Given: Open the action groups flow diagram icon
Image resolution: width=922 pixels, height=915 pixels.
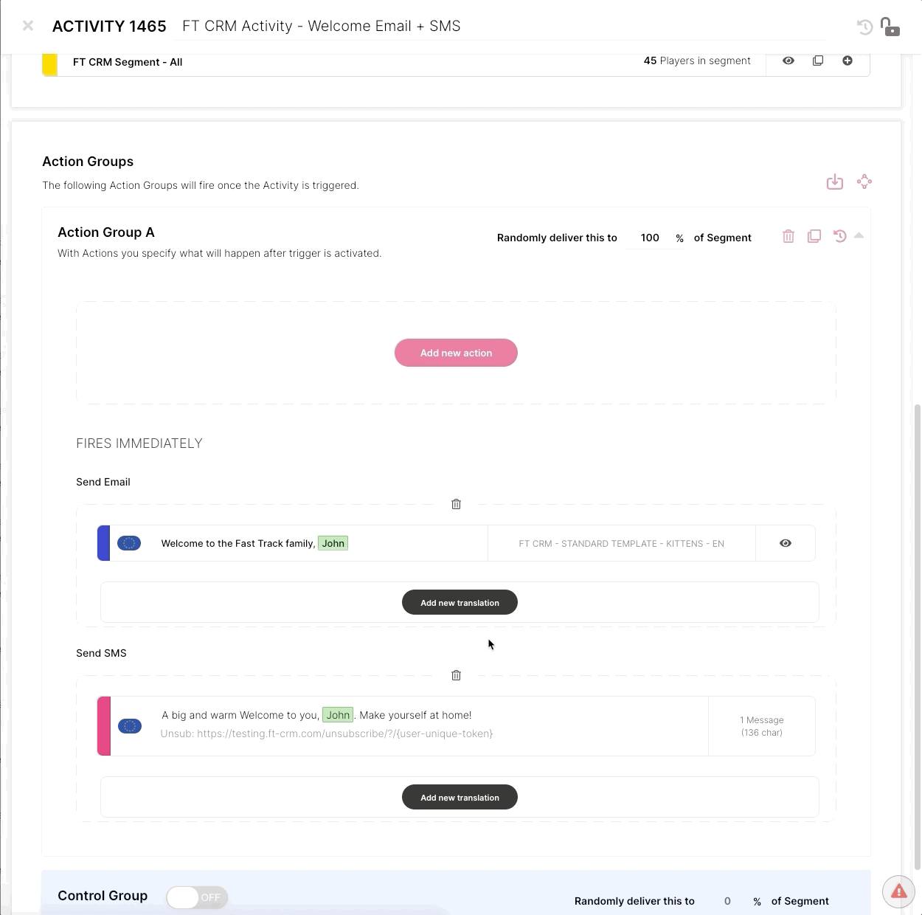Looking at the screenshot, I should pos(864,182).
